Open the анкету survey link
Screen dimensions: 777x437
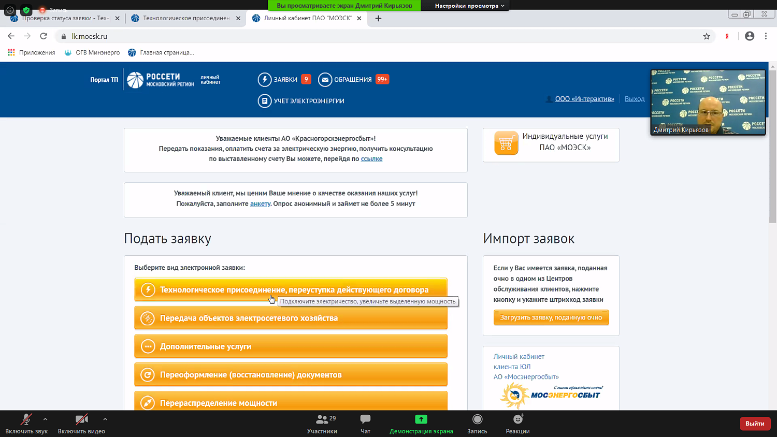point(260,203)
